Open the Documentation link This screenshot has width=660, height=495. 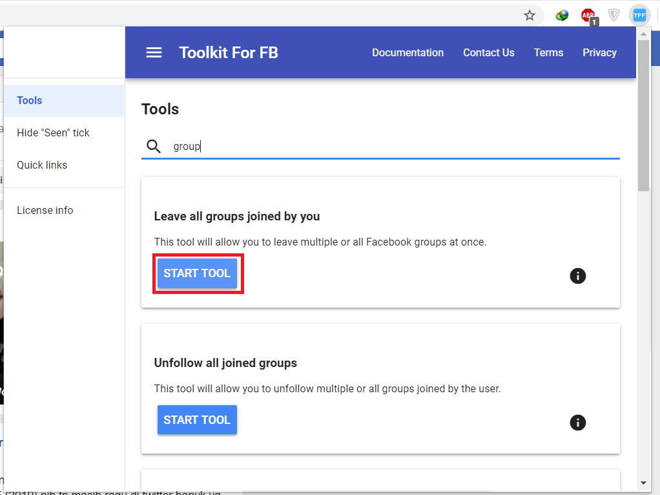click(x=407, y=52)
